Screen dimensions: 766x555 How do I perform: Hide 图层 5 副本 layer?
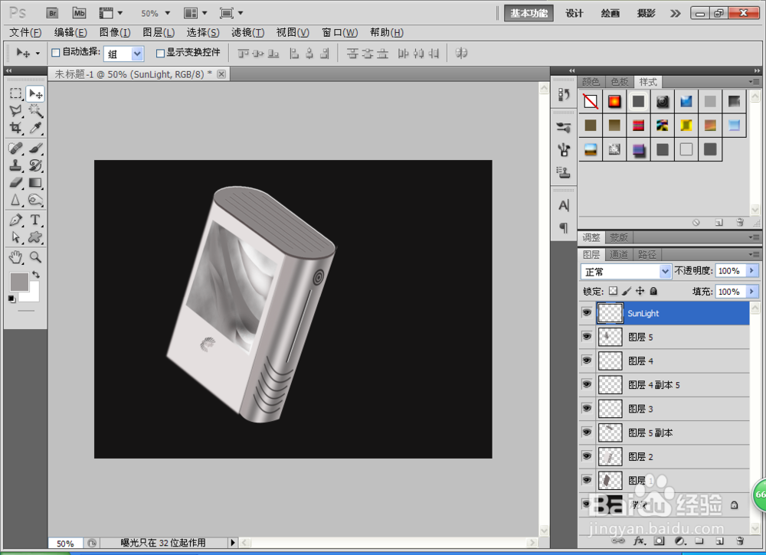[587, 433]
